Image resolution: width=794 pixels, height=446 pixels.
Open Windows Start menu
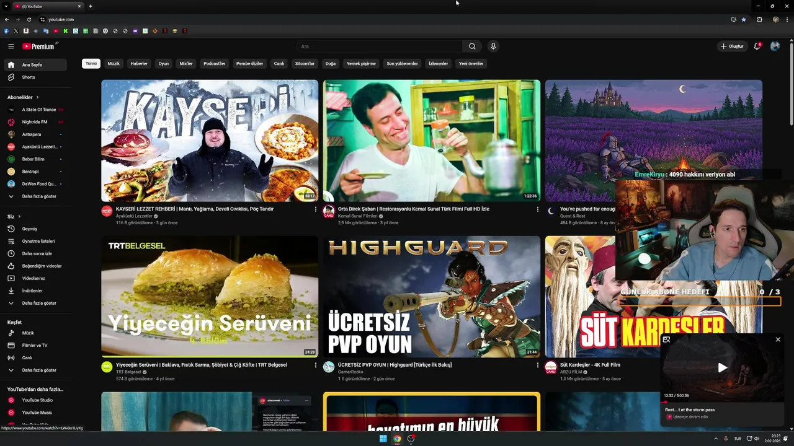tap(383, 439)
